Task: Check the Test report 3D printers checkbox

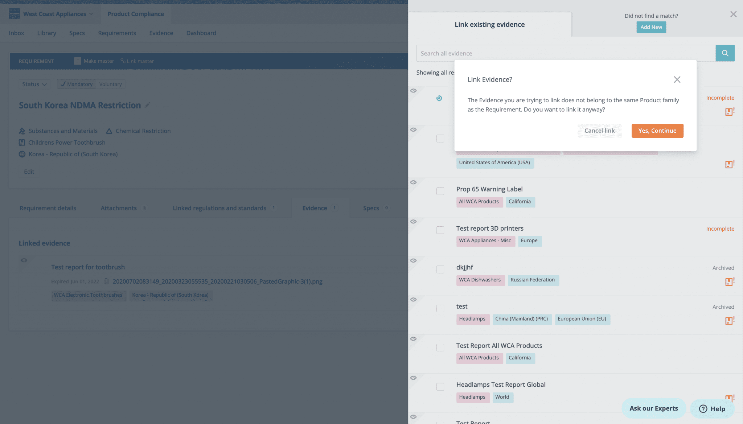Action: [440, 230]
